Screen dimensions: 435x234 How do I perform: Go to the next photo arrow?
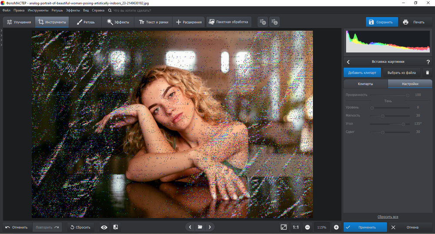[x=210, y=227]
